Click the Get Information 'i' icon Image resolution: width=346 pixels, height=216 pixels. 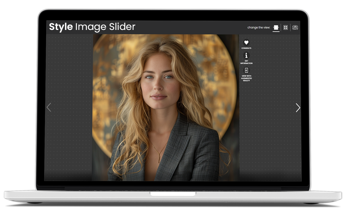[246, 56]
